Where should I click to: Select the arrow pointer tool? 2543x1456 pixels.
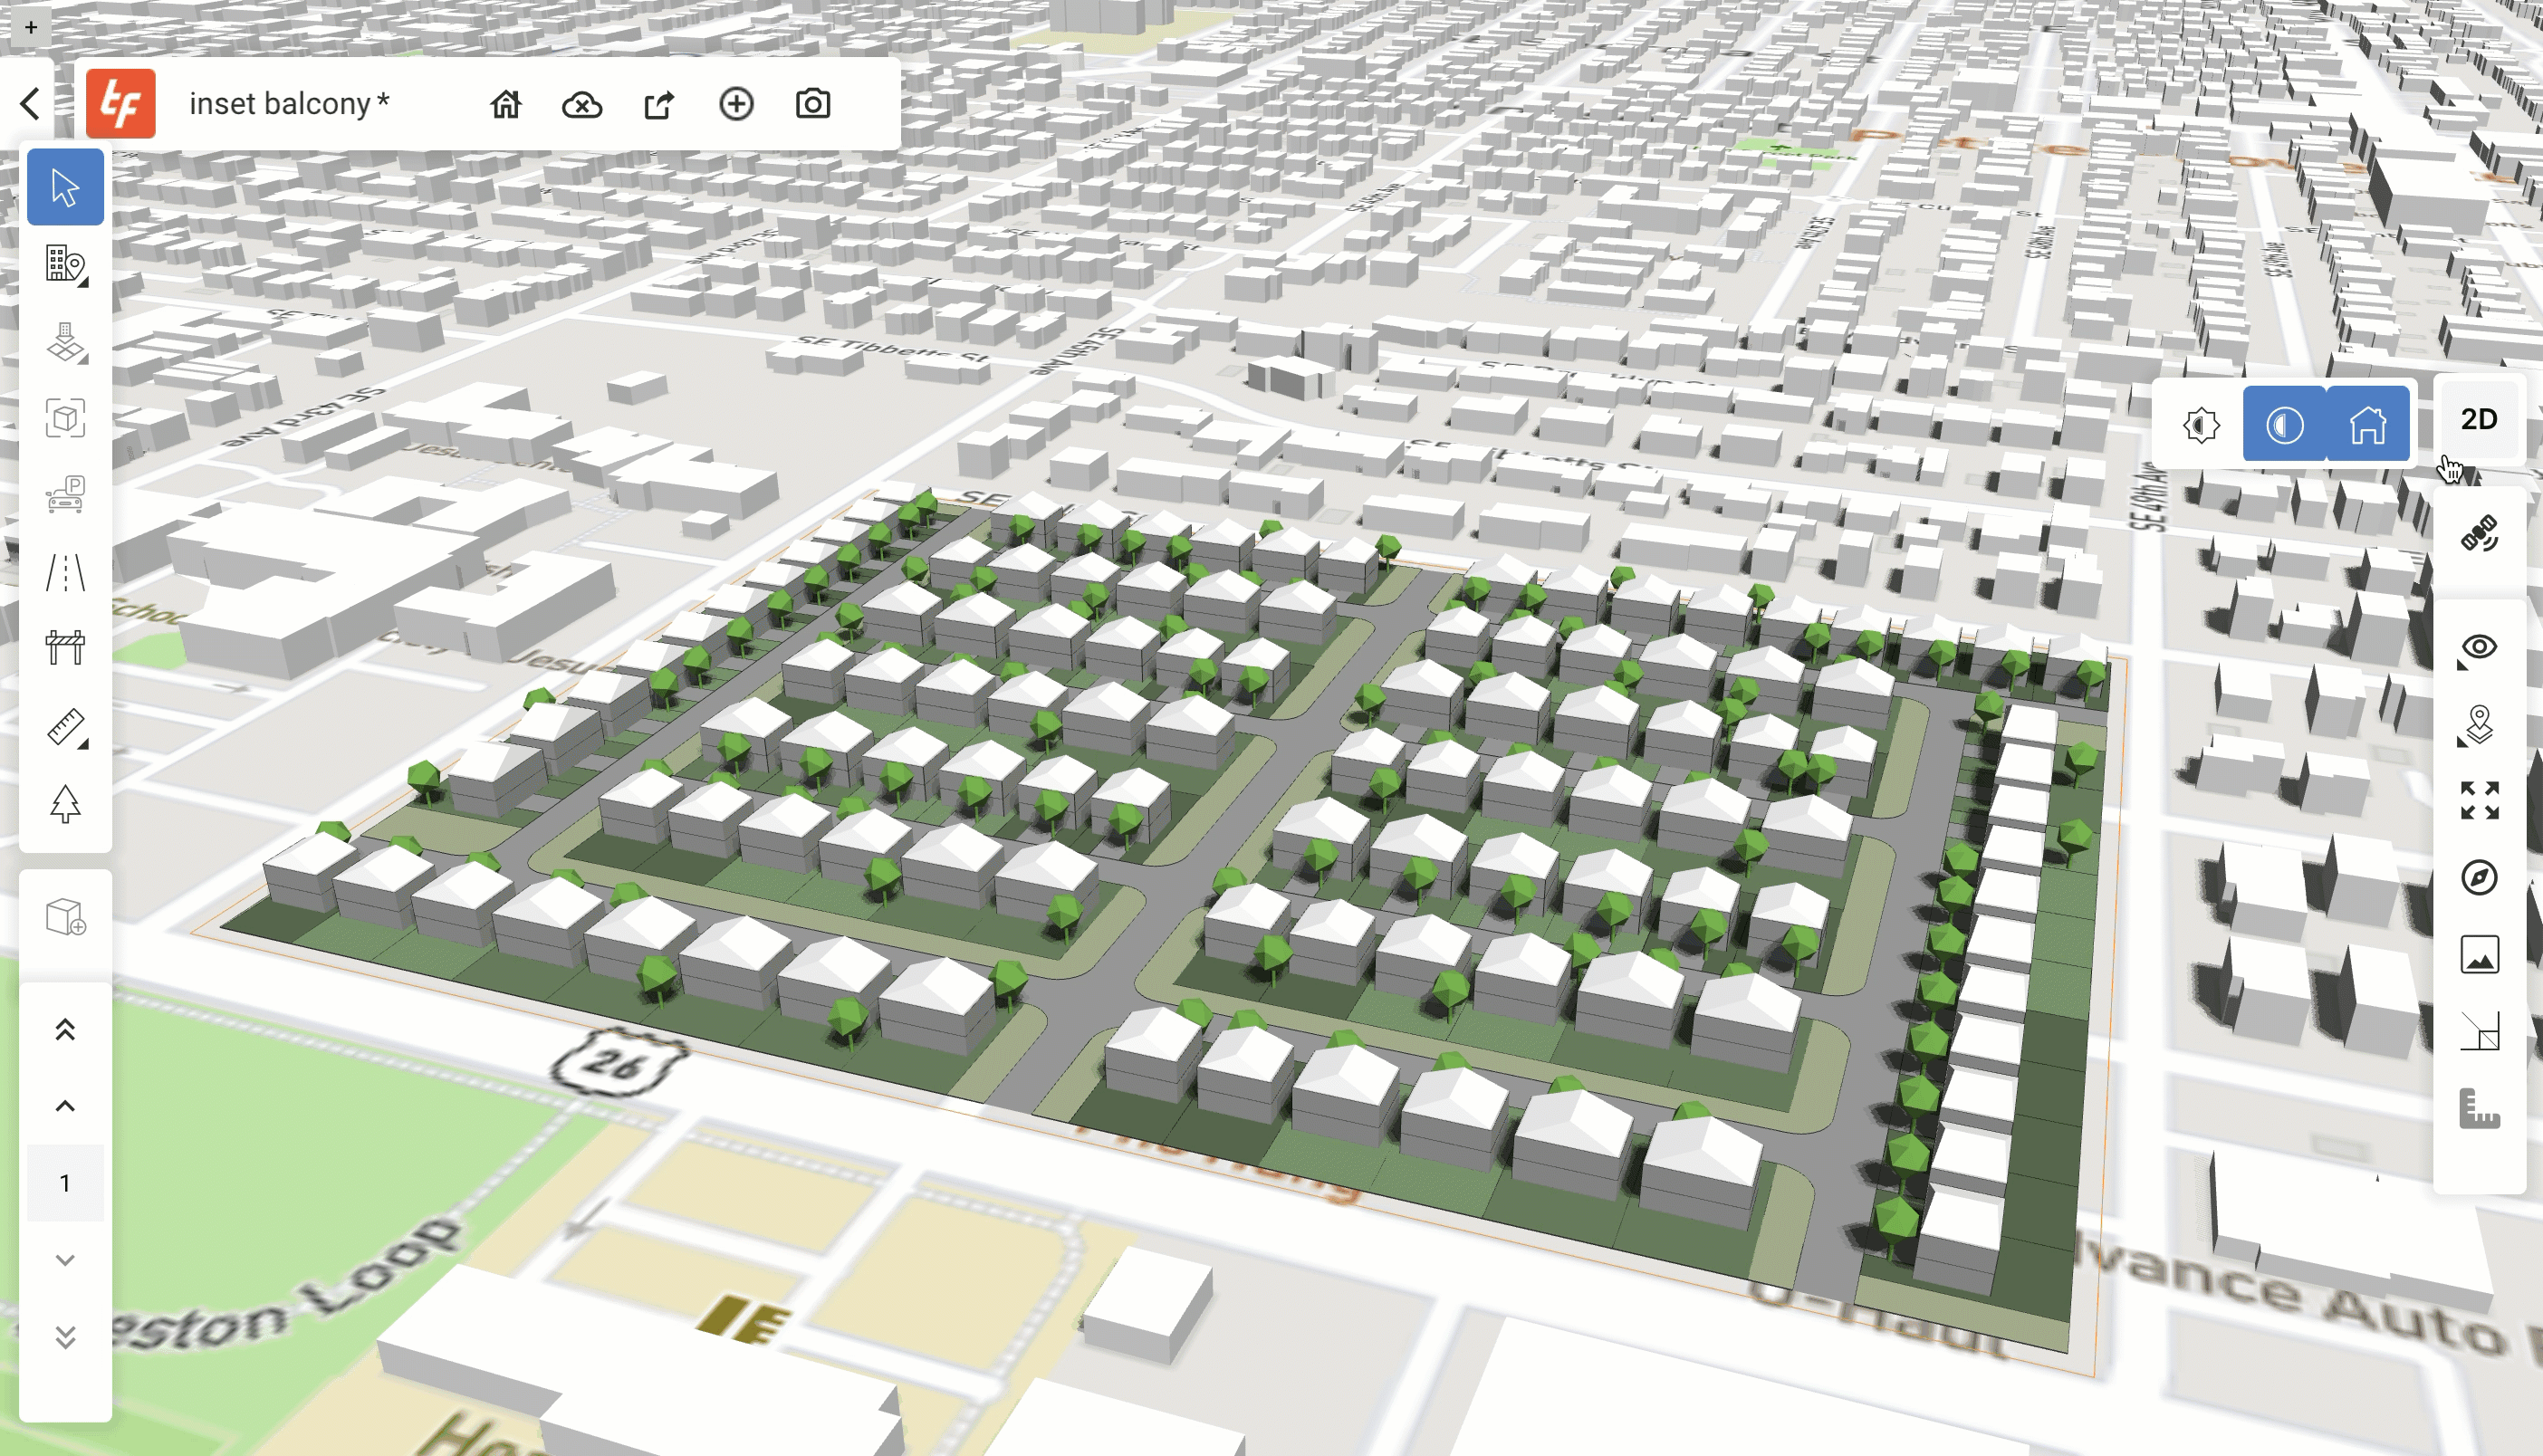click(65, 187)
